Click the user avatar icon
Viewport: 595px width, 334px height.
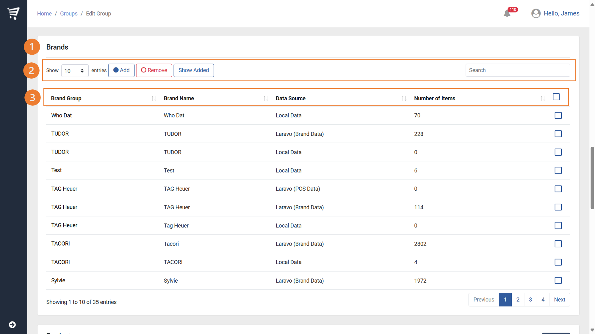pyautogui.click(x=536, y=13)
